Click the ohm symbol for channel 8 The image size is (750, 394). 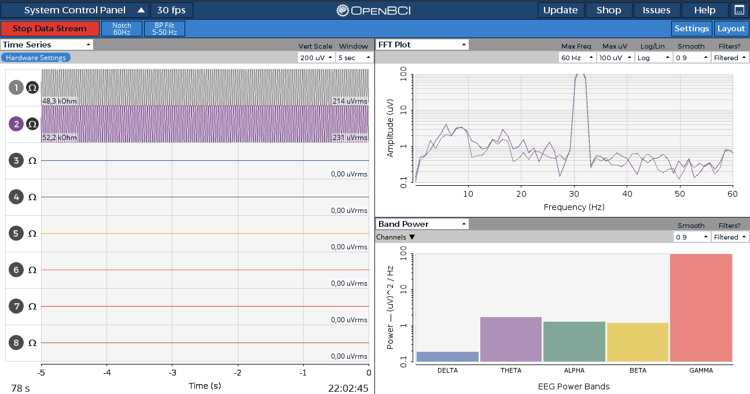33,343
